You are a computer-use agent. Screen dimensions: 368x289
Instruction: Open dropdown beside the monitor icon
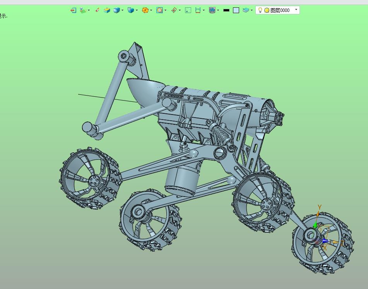218,10
